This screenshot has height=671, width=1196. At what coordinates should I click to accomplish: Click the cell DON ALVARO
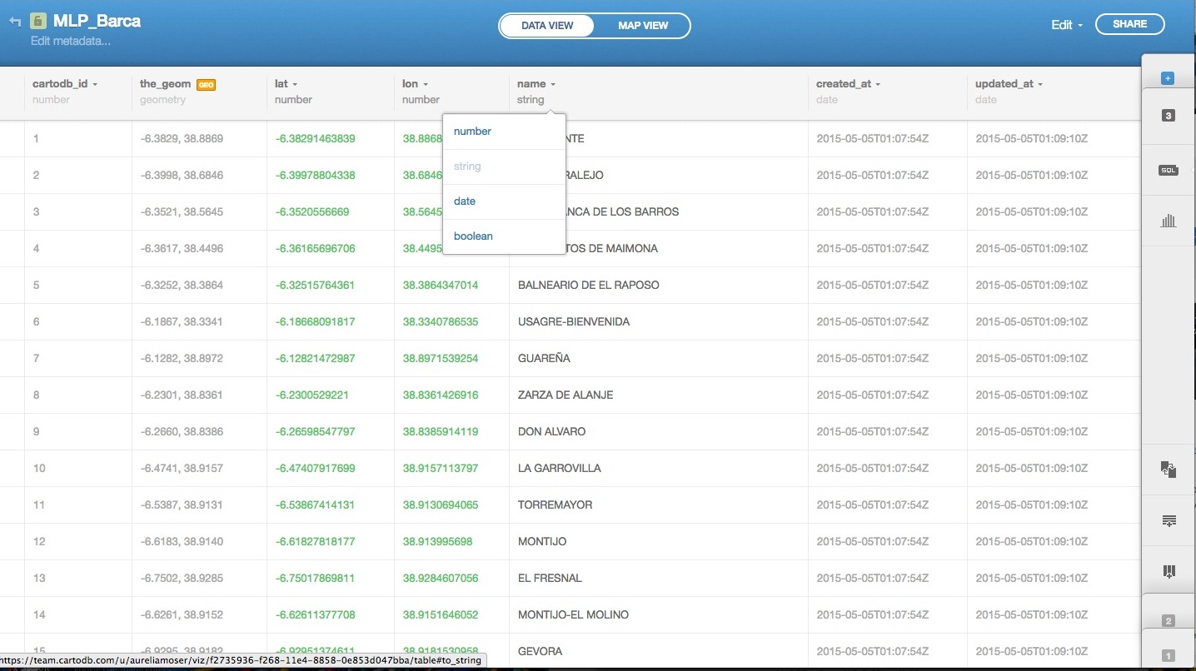pos(551,432)
